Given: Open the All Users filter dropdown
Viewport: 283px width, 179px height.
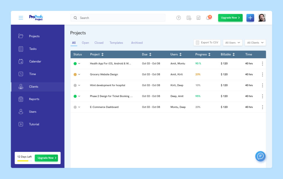Looking at the screenshot, I should tap(232, 43).
